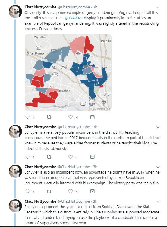Screen dimensions: 167x227
Task: Reply to the gerrymandering map tweet
Action: [28, 117]
